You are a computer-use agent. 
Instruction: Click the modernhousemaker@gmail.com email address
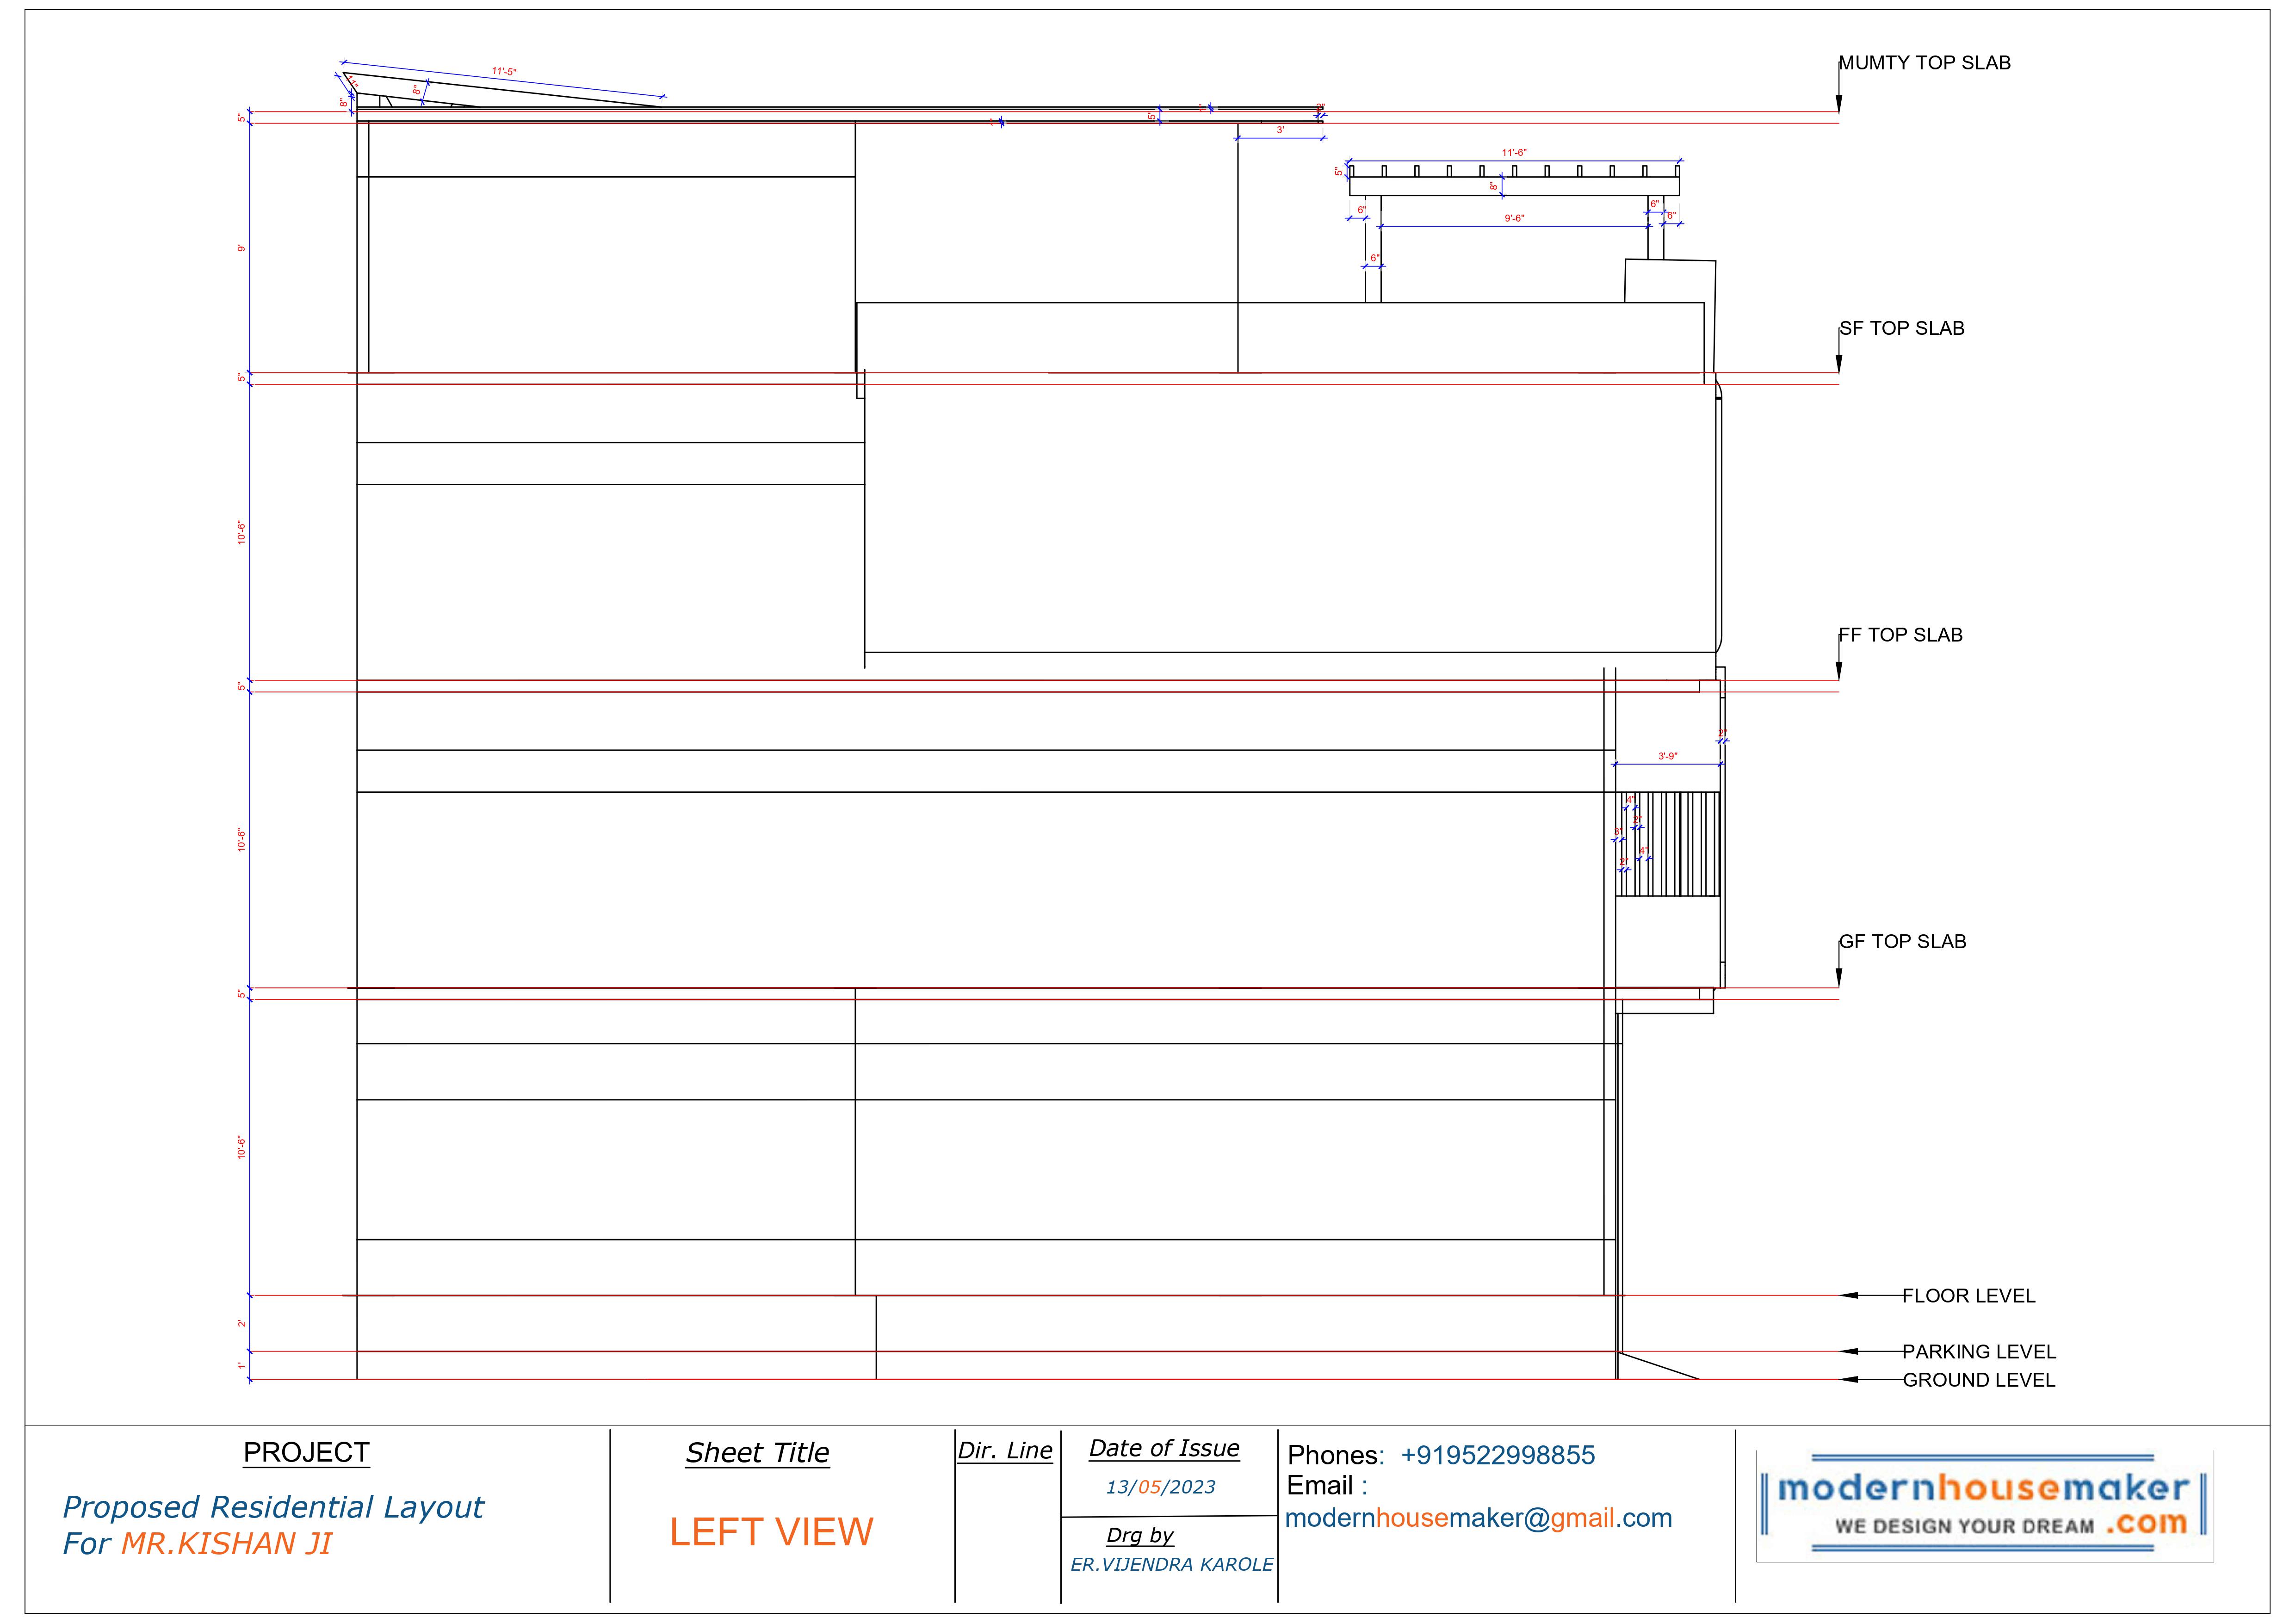click(x=1478, y=1518)
